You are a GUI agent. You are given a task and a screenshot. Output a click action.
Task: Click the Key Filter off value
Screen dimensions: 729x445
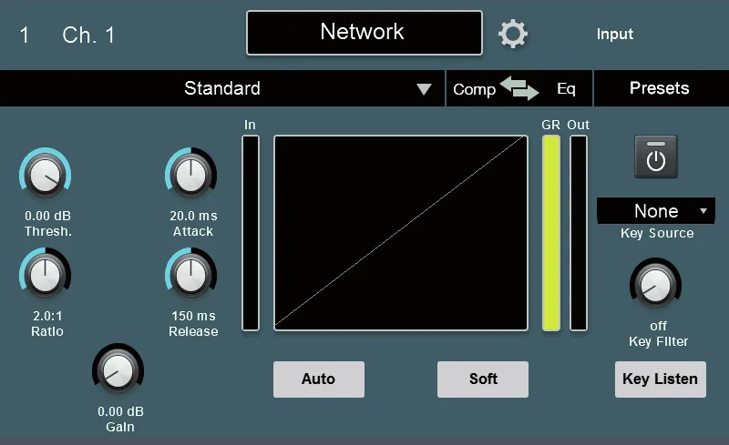pos(658,326)
